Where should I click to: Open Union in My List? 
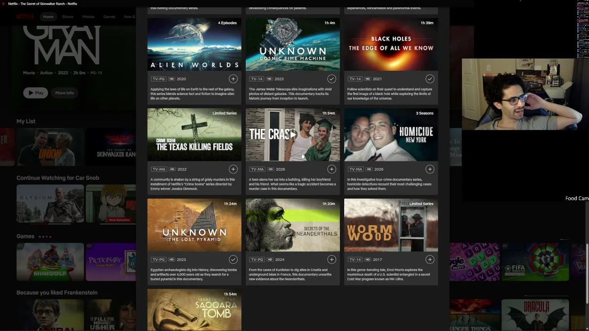(50, 147)
